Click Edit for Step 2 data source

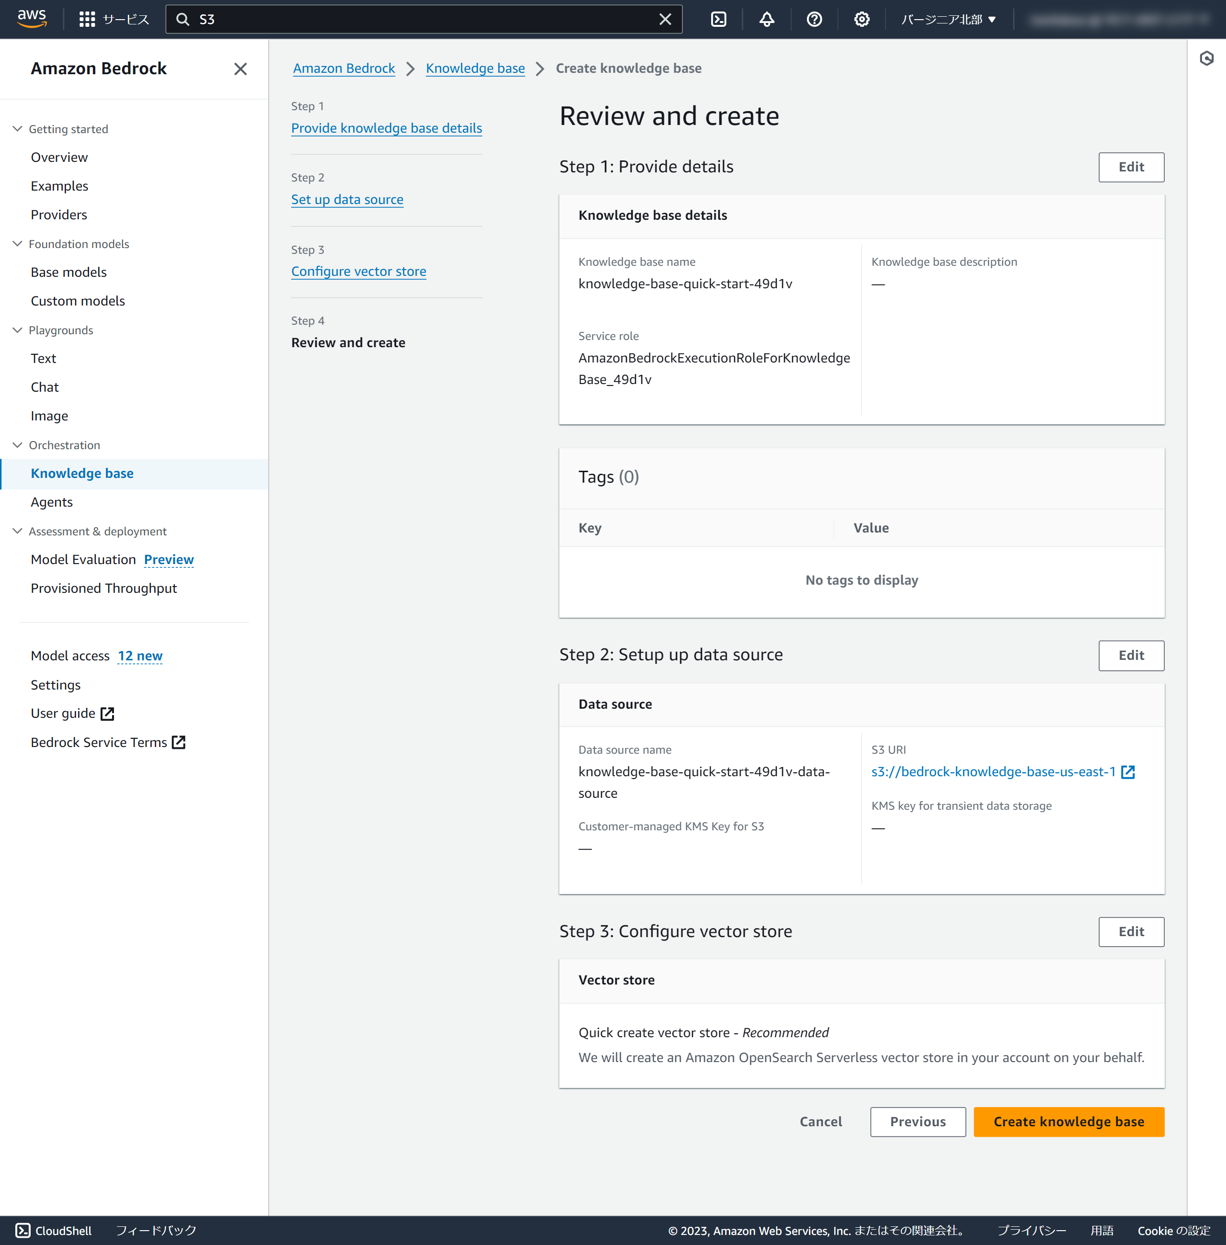coord(1131,656)
